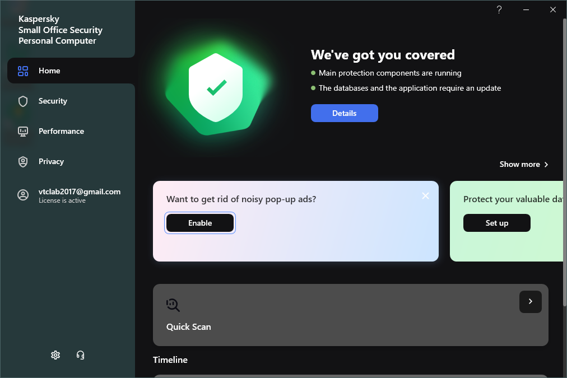Open help with the question mark icon
This screenshot has height=378, width=567.
point(499,10)
